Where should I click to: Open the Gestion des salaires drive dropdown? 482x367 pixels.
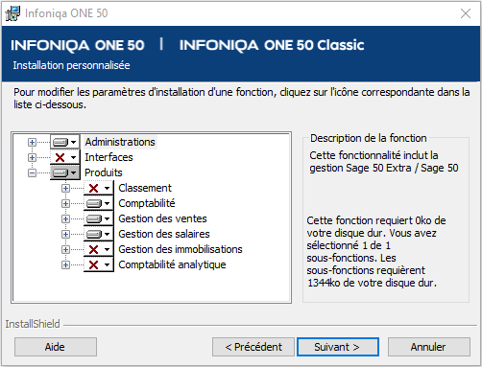click(99, 234)
